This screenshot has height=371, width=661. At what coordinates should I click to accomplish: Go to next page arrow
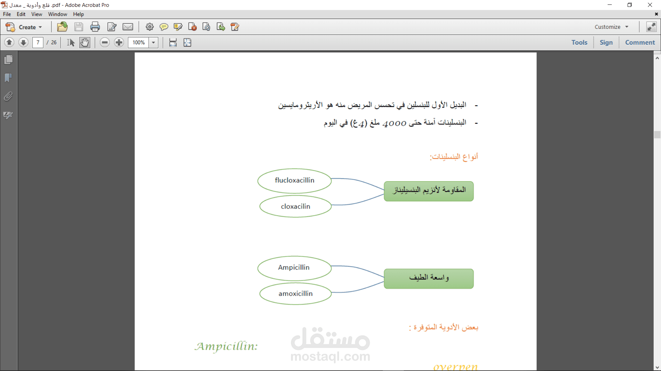point(23,42)
